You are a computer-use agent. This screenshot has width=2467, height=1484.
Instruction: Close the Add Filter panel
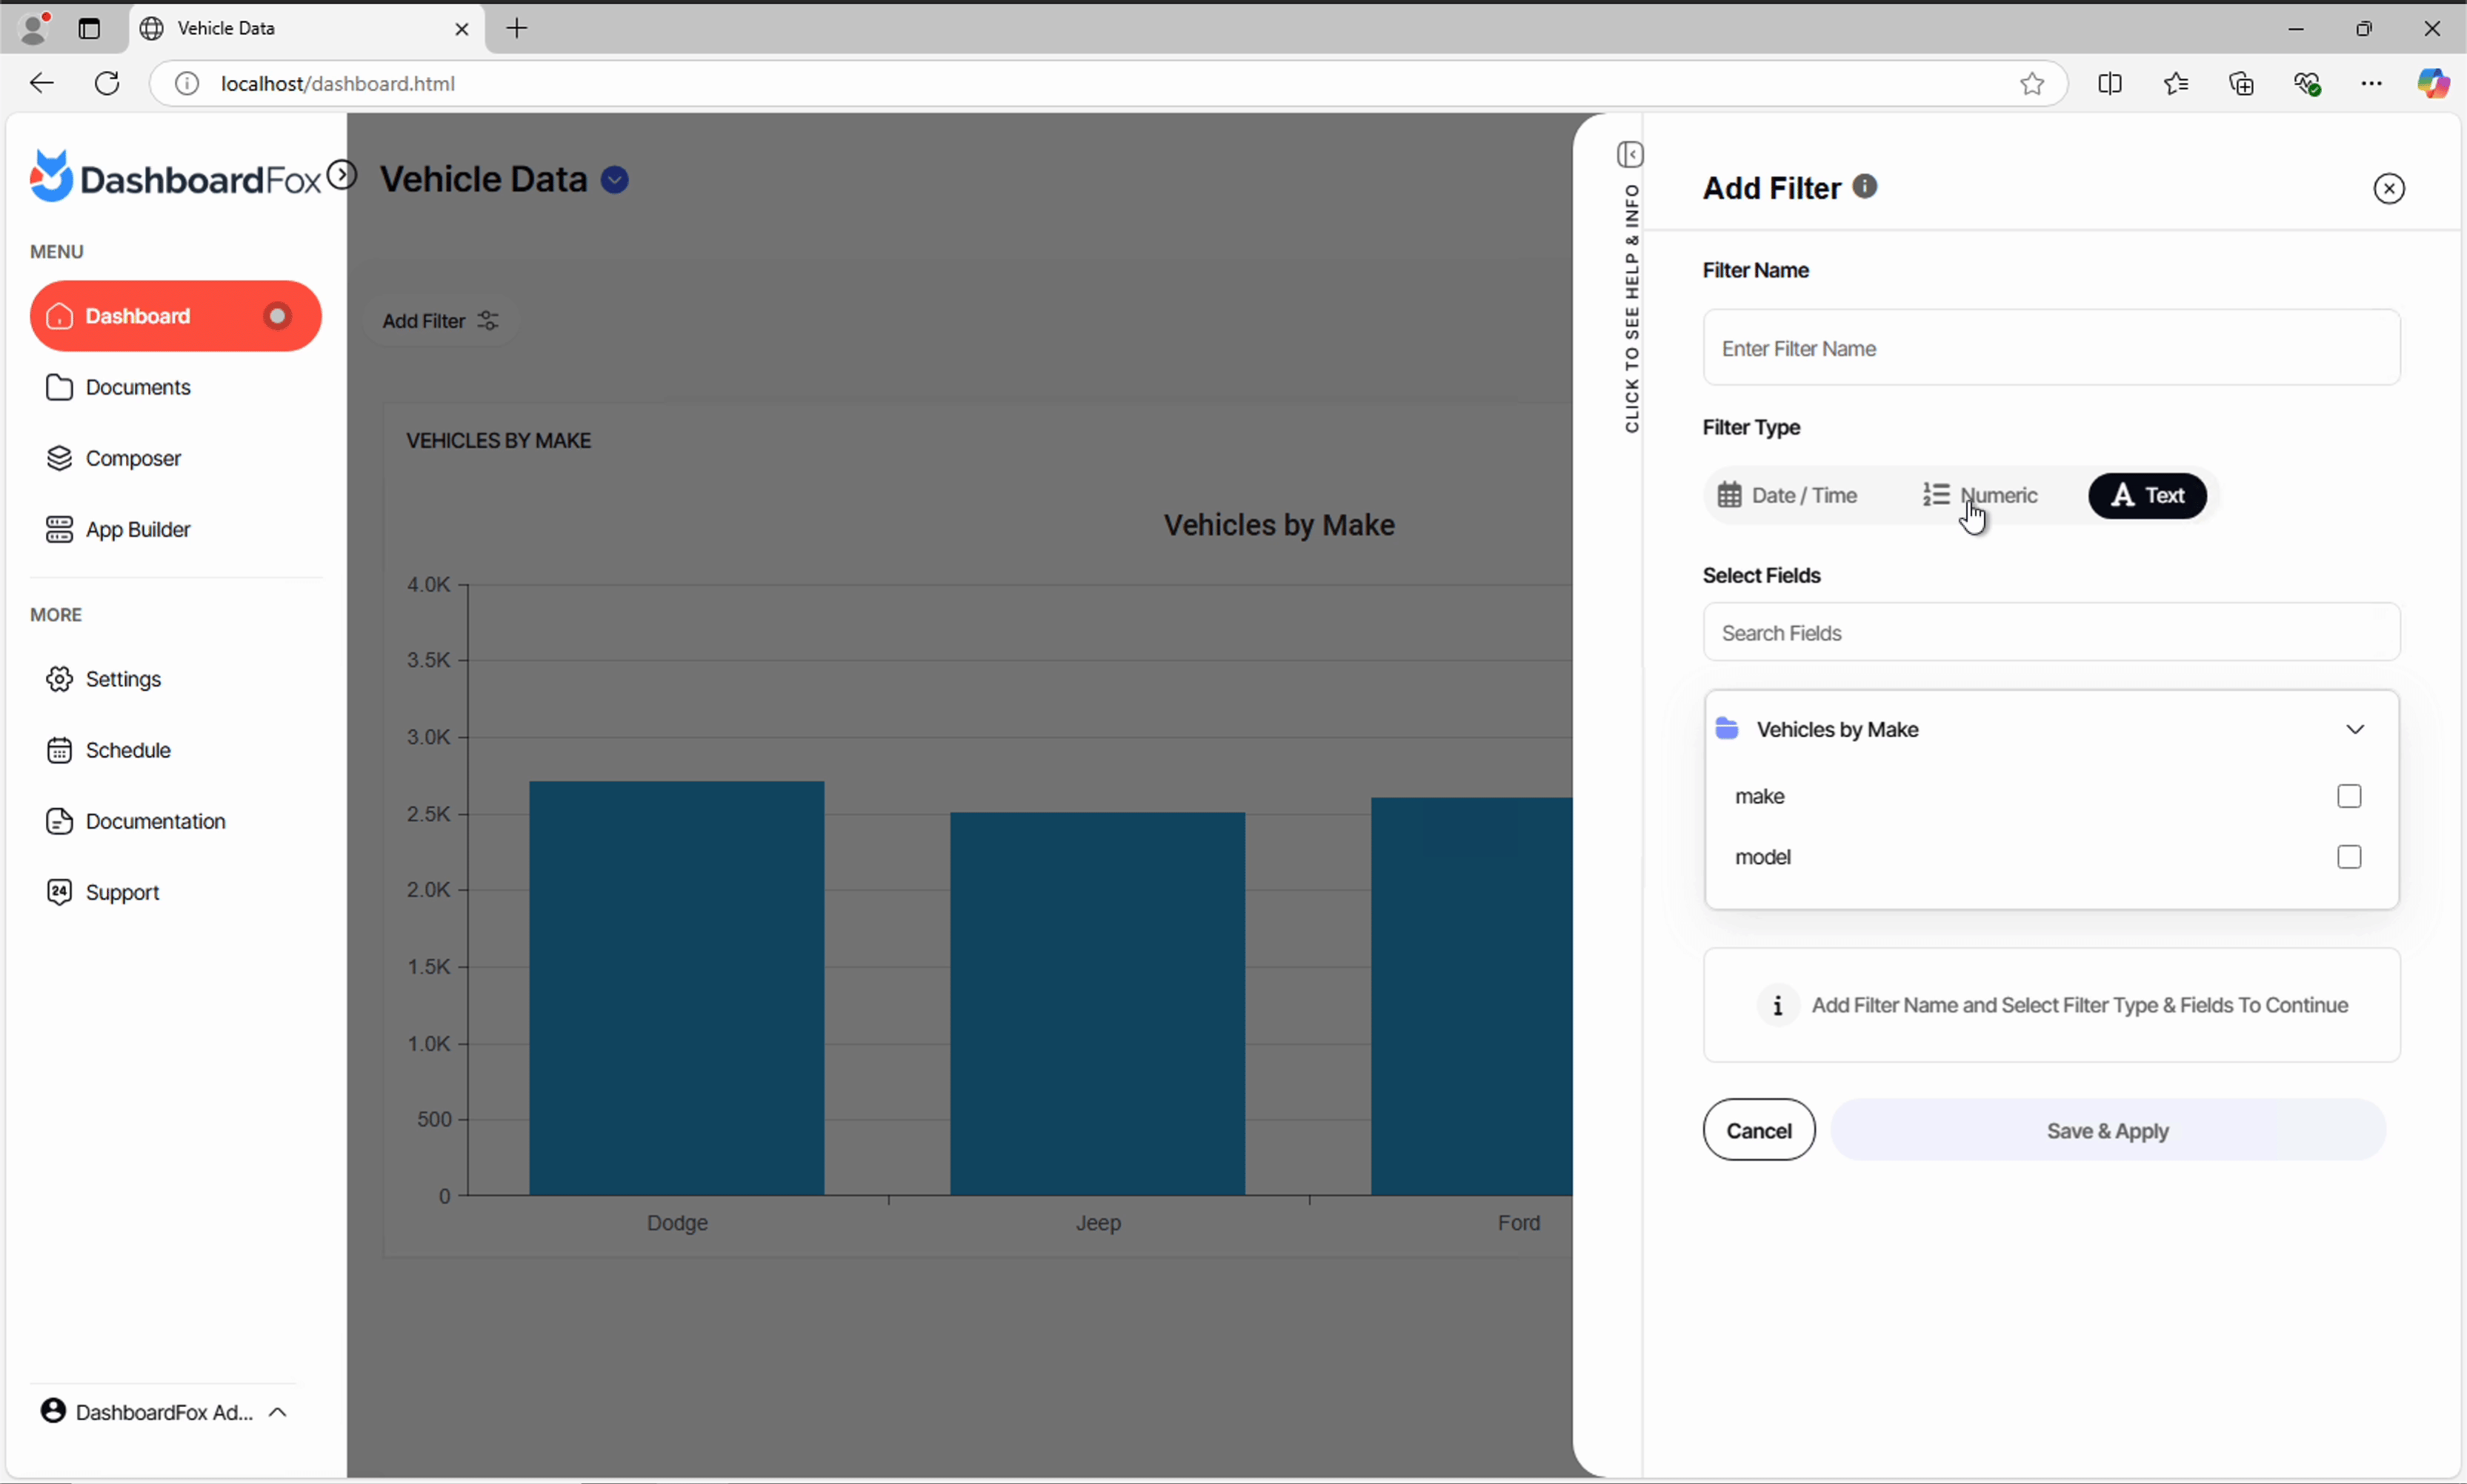[x=2388, y=188]
